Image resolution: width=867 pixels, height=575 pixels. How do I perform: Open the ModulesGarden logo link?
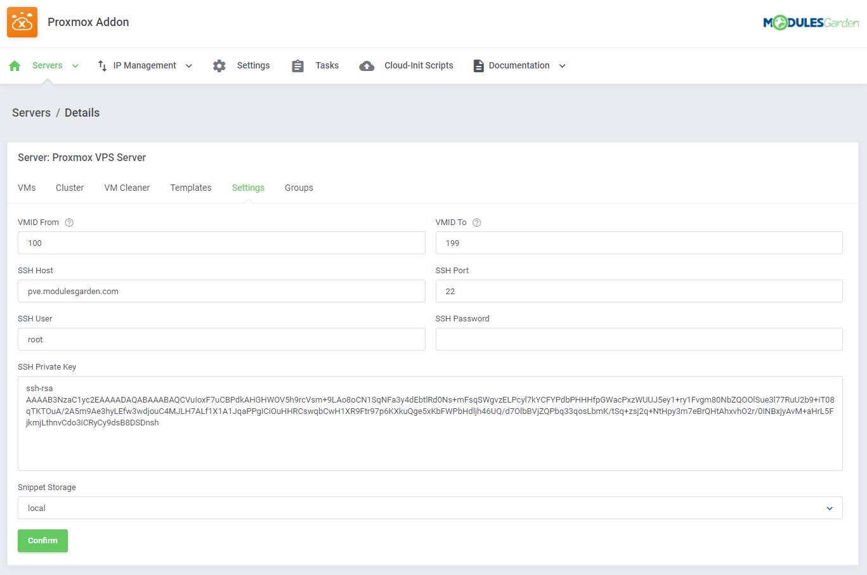[811, 23]
